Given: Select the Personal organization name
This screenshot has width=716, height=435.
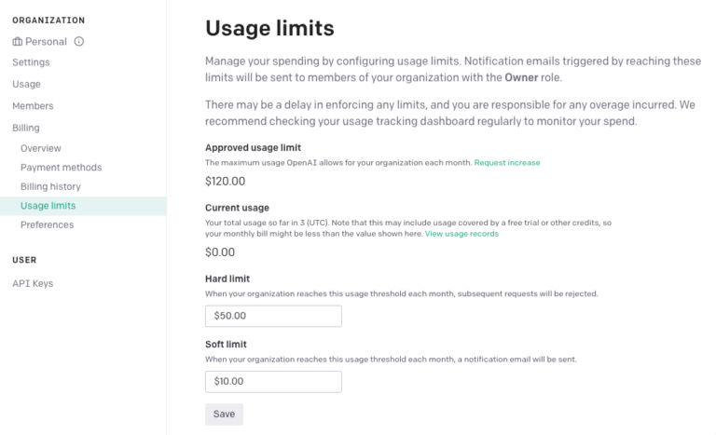Looking at the screenshot, I should pyautogui.click(x=48, y=41).
